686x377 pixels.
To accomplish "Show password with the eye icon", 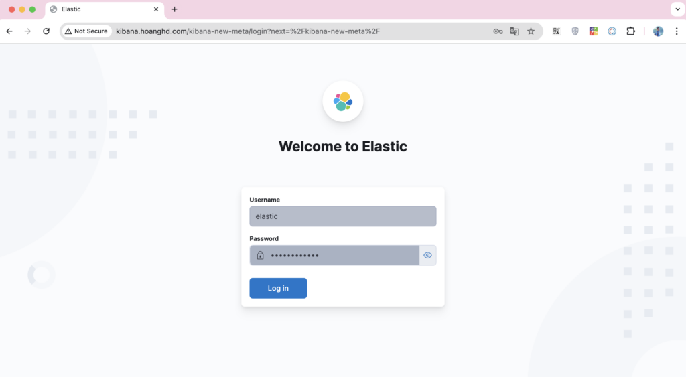I will (427, 255).
